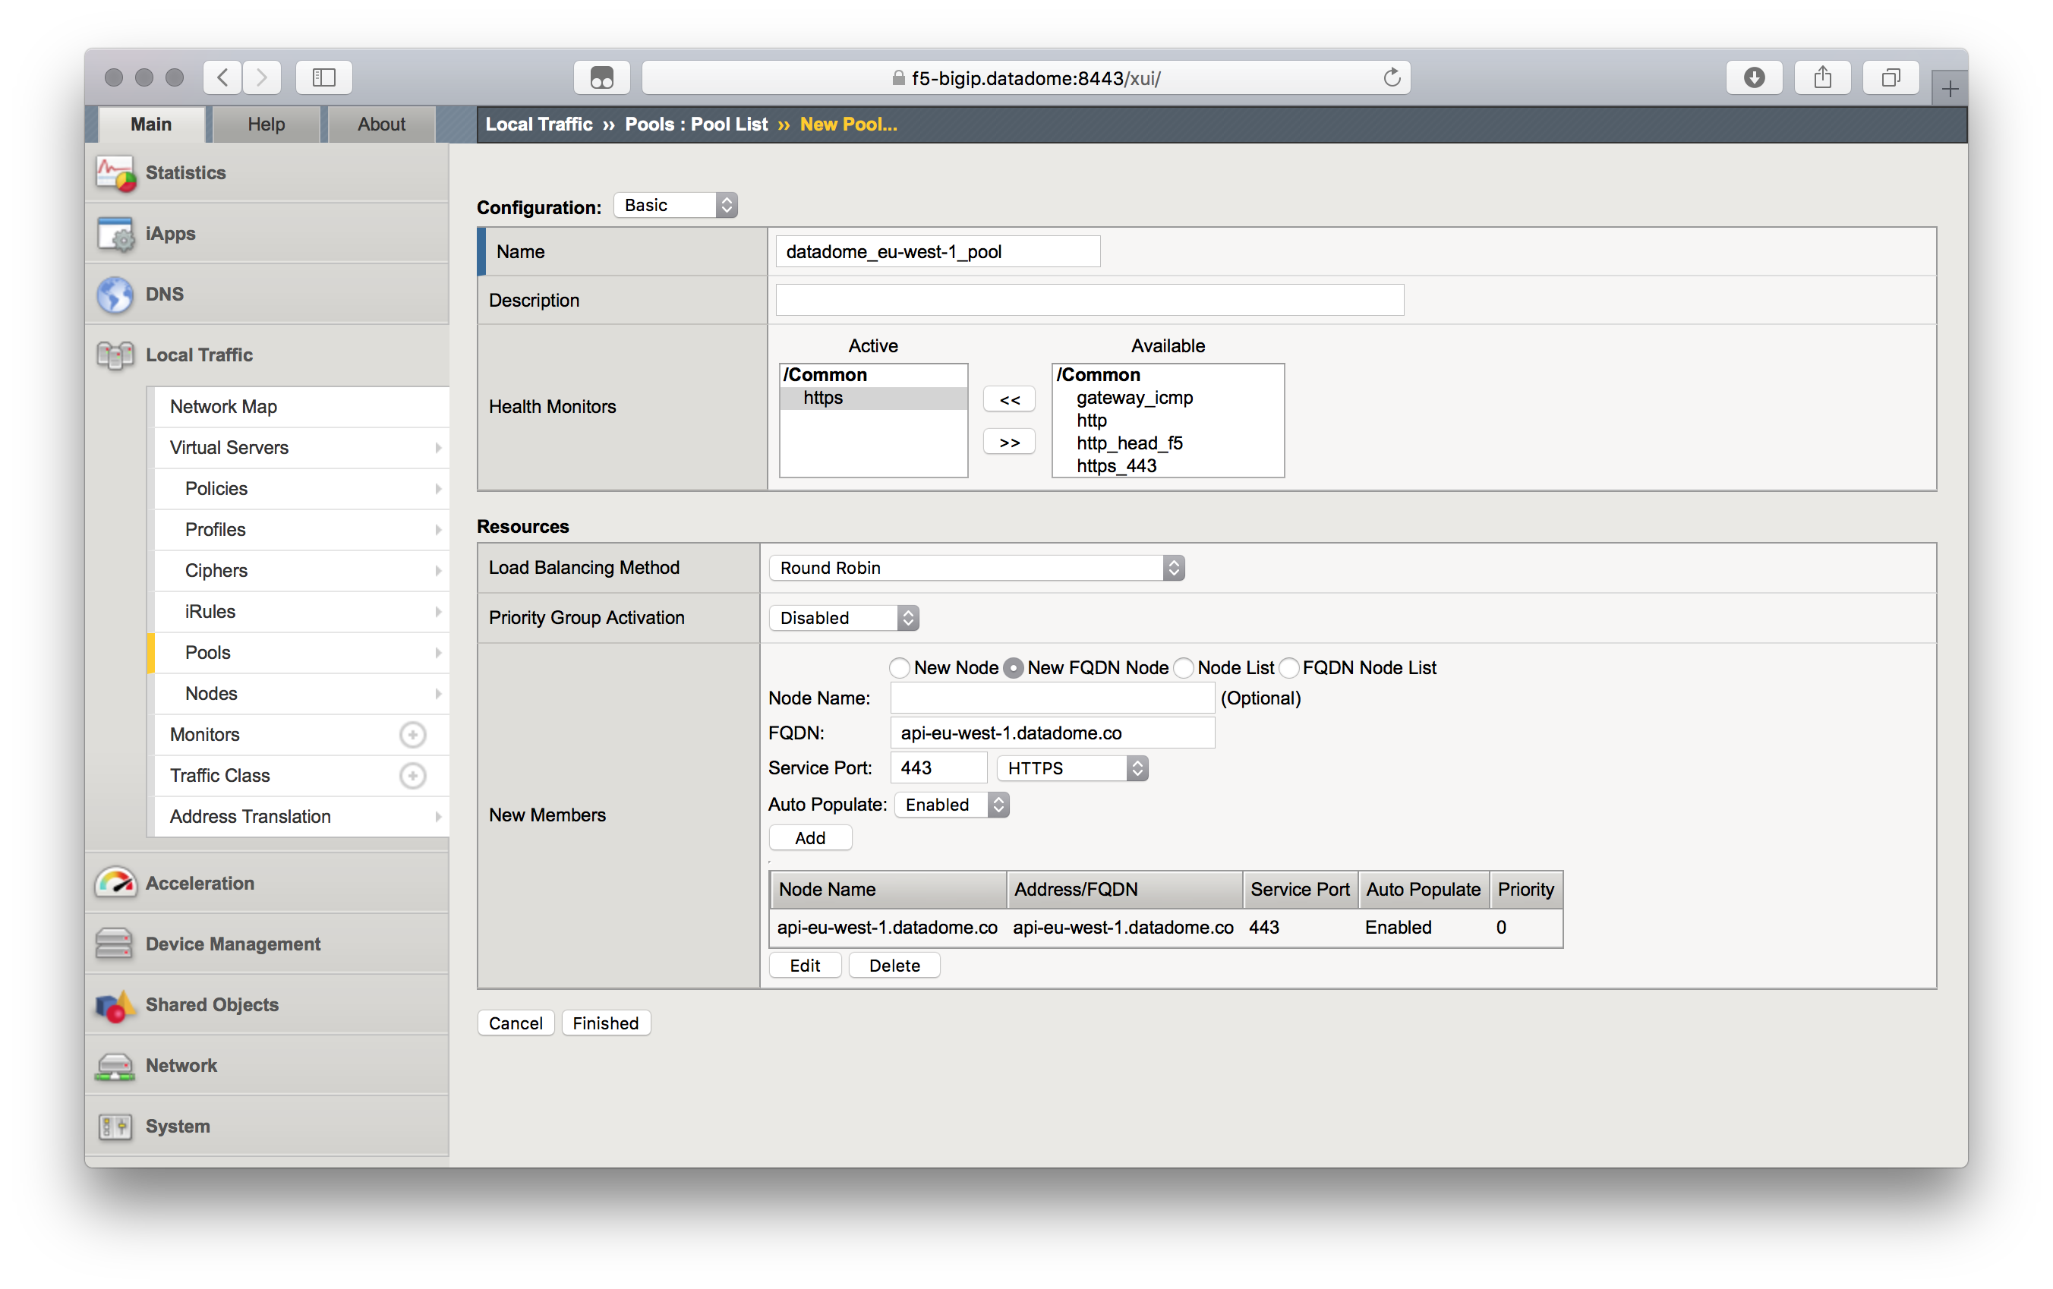Open the Policies menu item

(301, 490)
